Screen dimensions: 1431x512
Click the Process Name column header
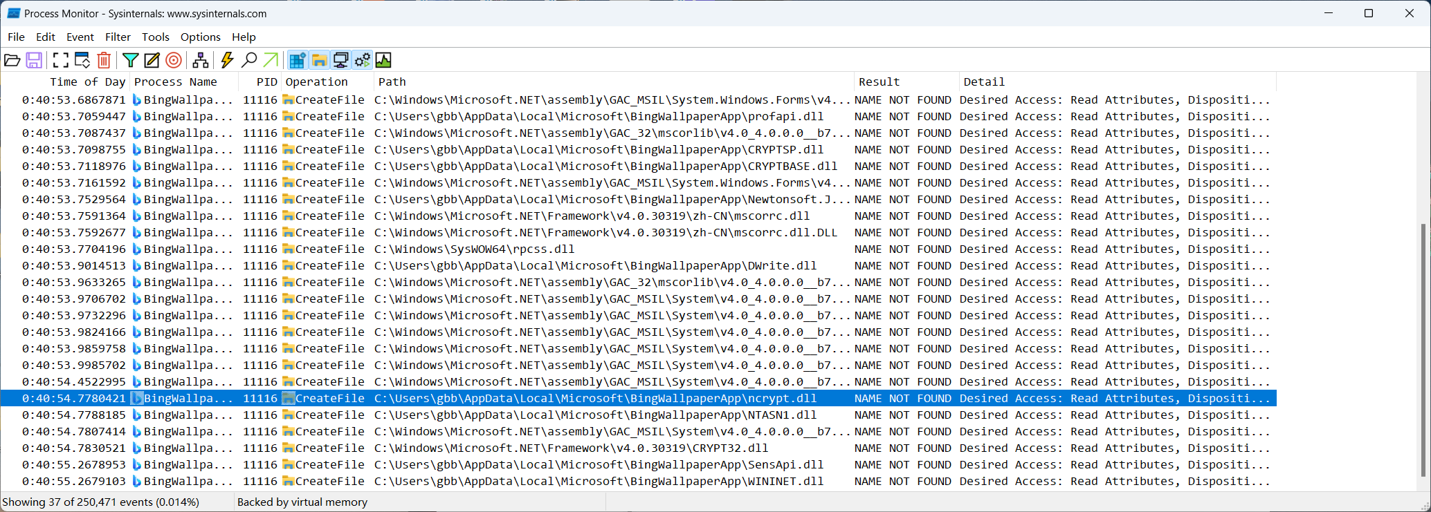[x=184, y=82]
